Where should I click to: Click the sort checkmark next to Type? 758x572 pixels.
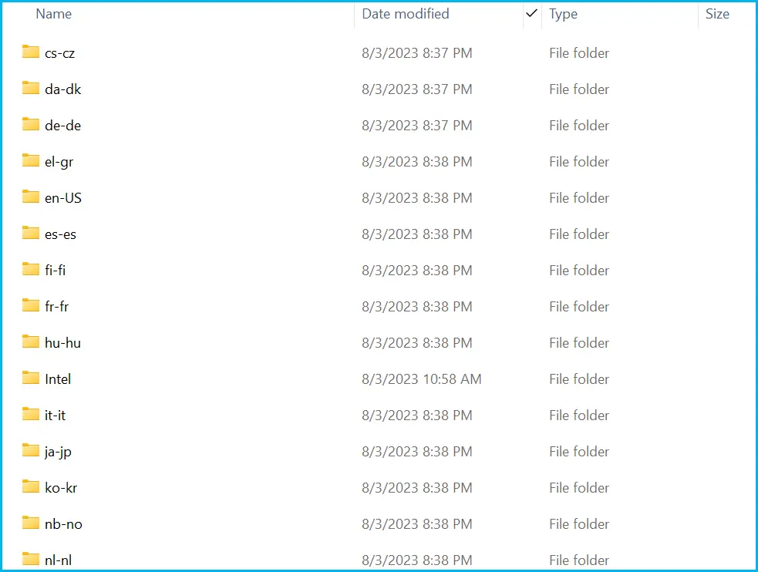tap(531, 14)
